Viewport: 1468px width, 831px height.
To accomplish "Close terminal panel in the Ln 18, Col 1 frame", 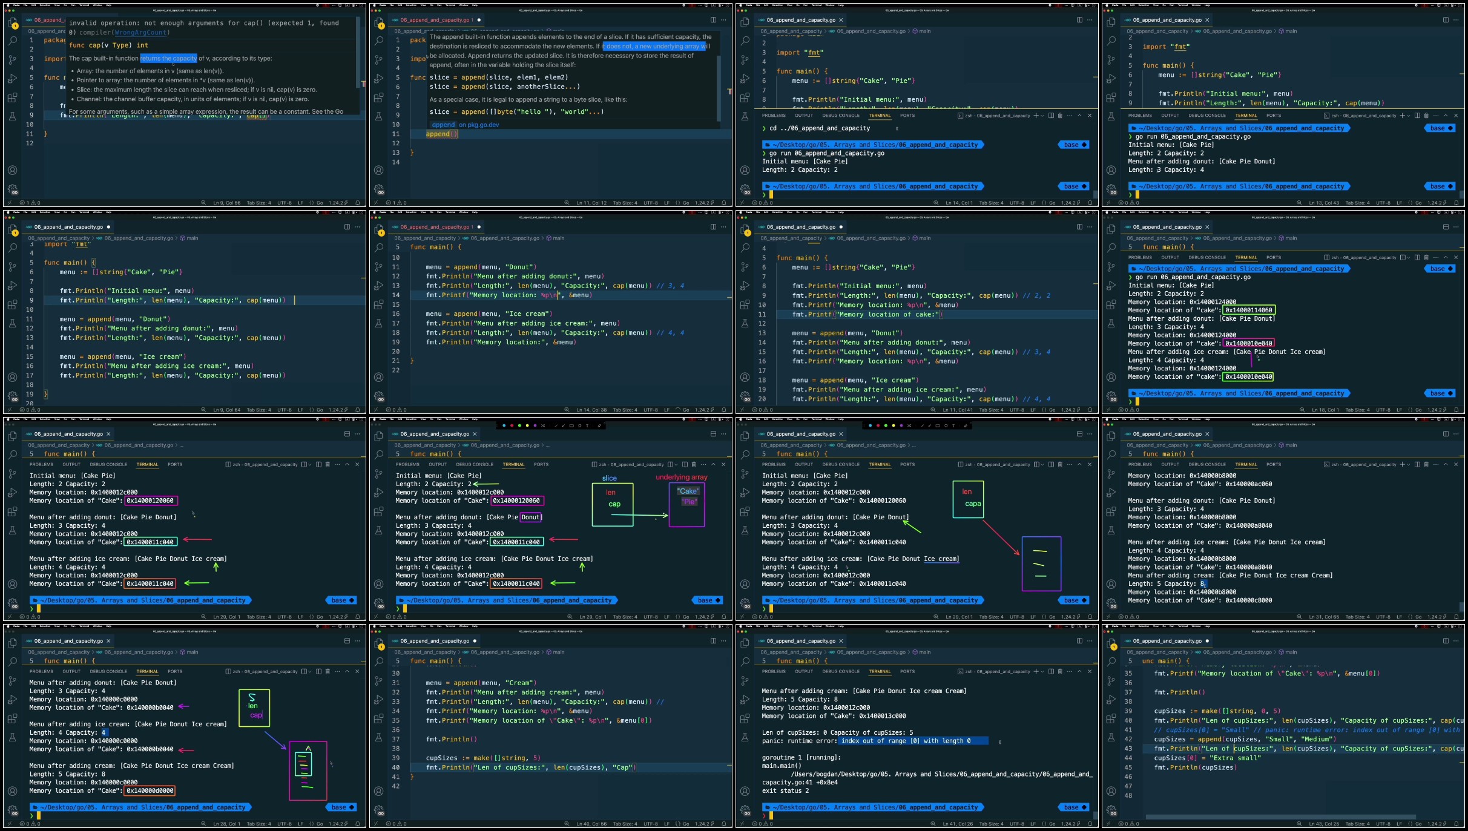I will [x=1456, y=257].
